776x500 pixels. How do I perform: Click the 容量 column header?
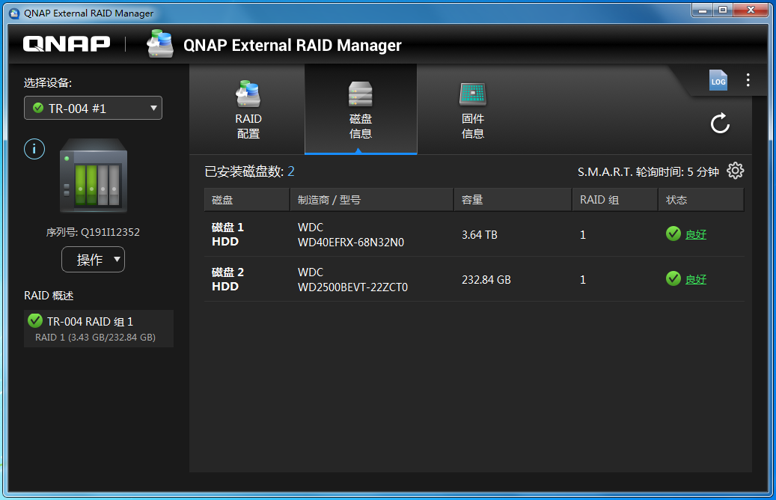pyautogui.click(x=513, y=200)
